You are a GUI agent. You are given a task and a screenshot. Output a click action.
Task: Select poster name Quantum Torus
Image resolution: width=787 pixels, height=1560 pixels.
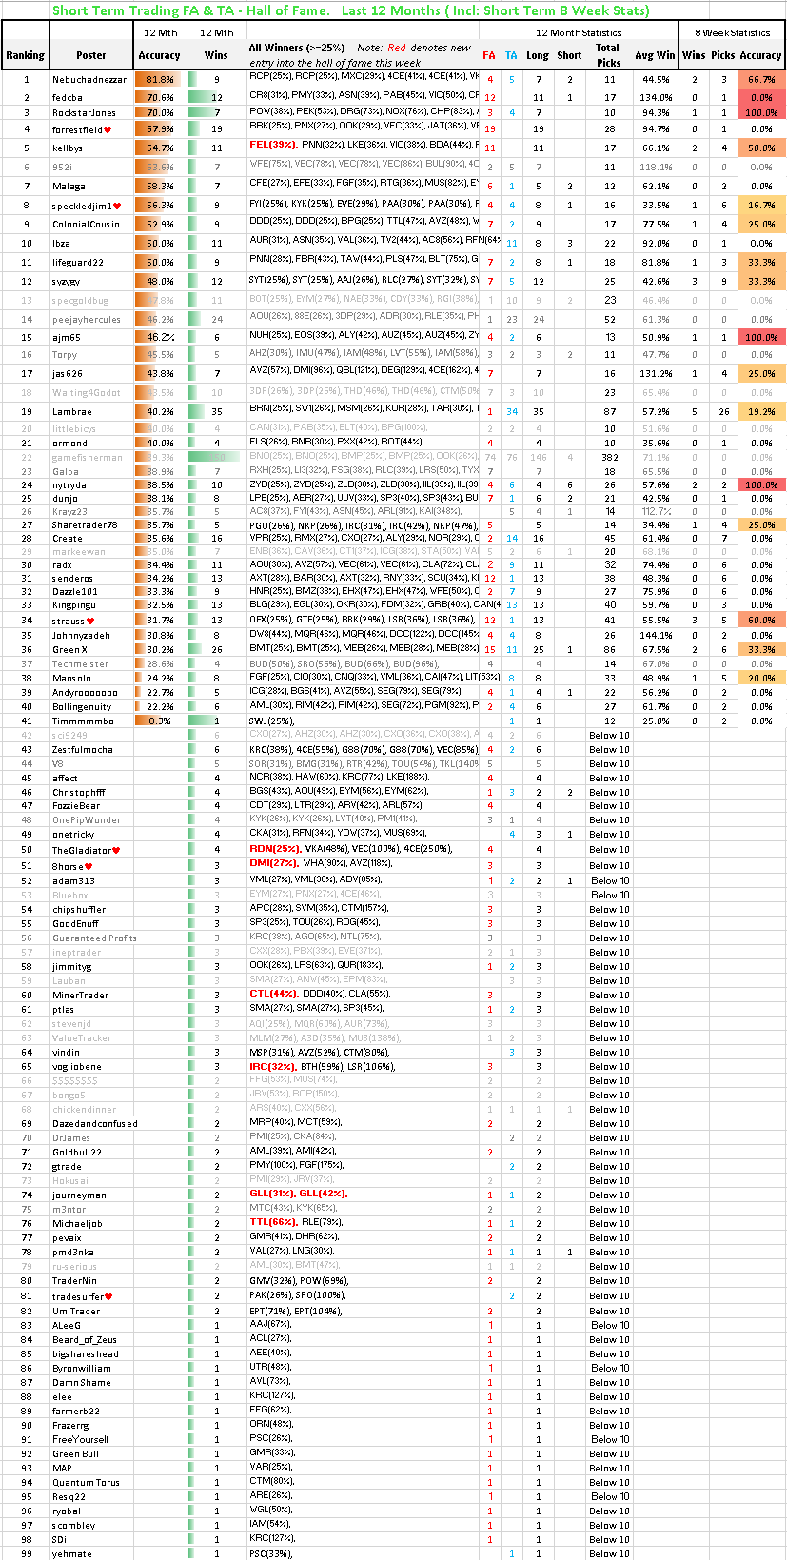86,1483
